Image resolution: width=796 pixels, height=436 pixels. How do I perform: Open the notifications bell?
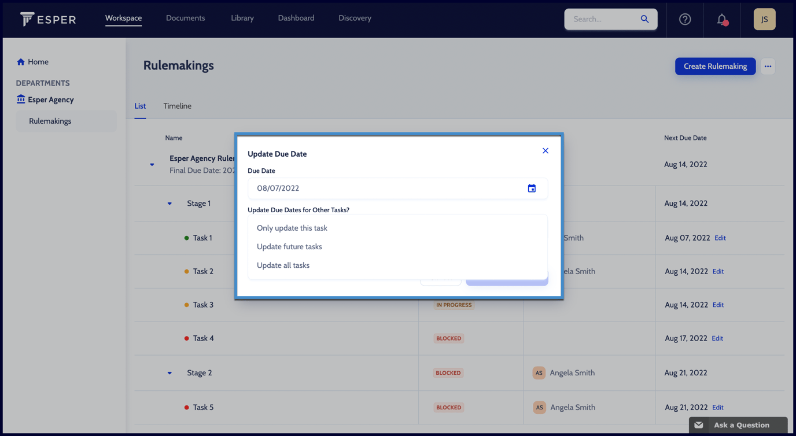tap(721, 19)
